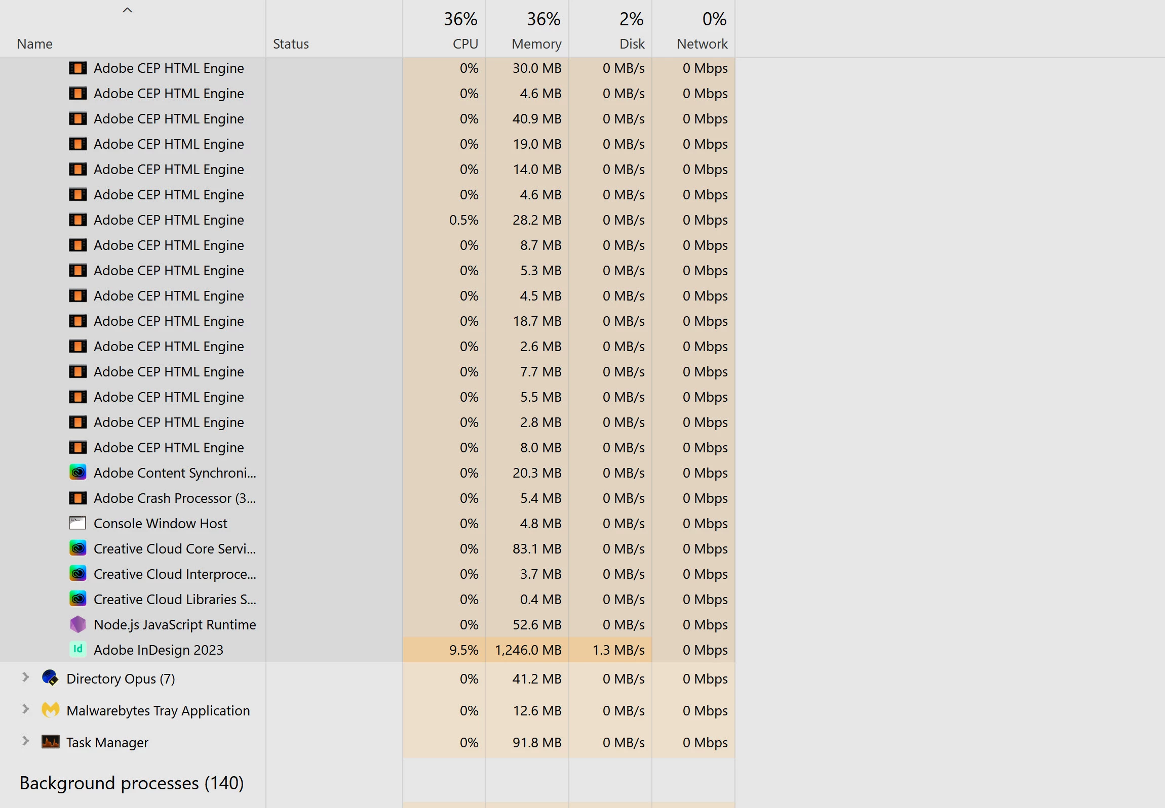The height and width of the screenshot is (808, 1165).
Task: Click the Directory Opus icon
Action: click(x=50, y=678)
